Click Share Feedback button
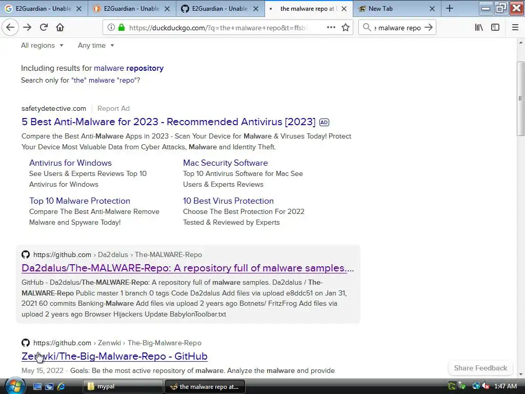The height and width of the screenshot is (394, 525). [480, 368]
